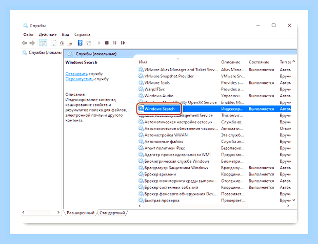318x244 pixels.
Task: Open the Действие menu
Action: point(48,34)
